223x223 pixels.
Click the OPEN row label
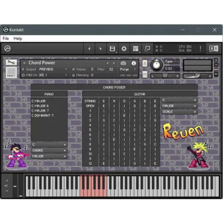point(90,106)
